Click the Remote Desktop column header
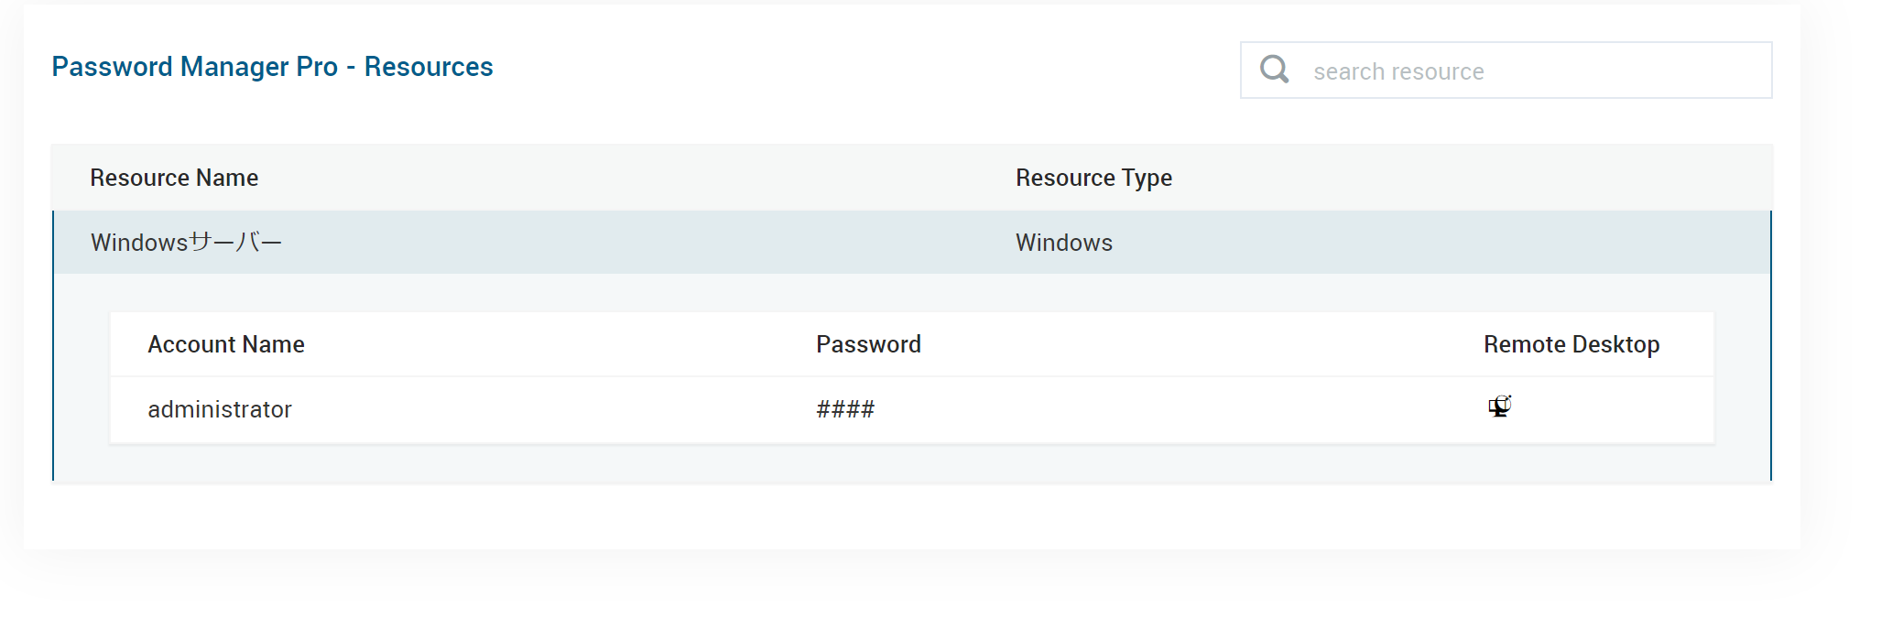1903x618 pixels. click(1571, 344)
